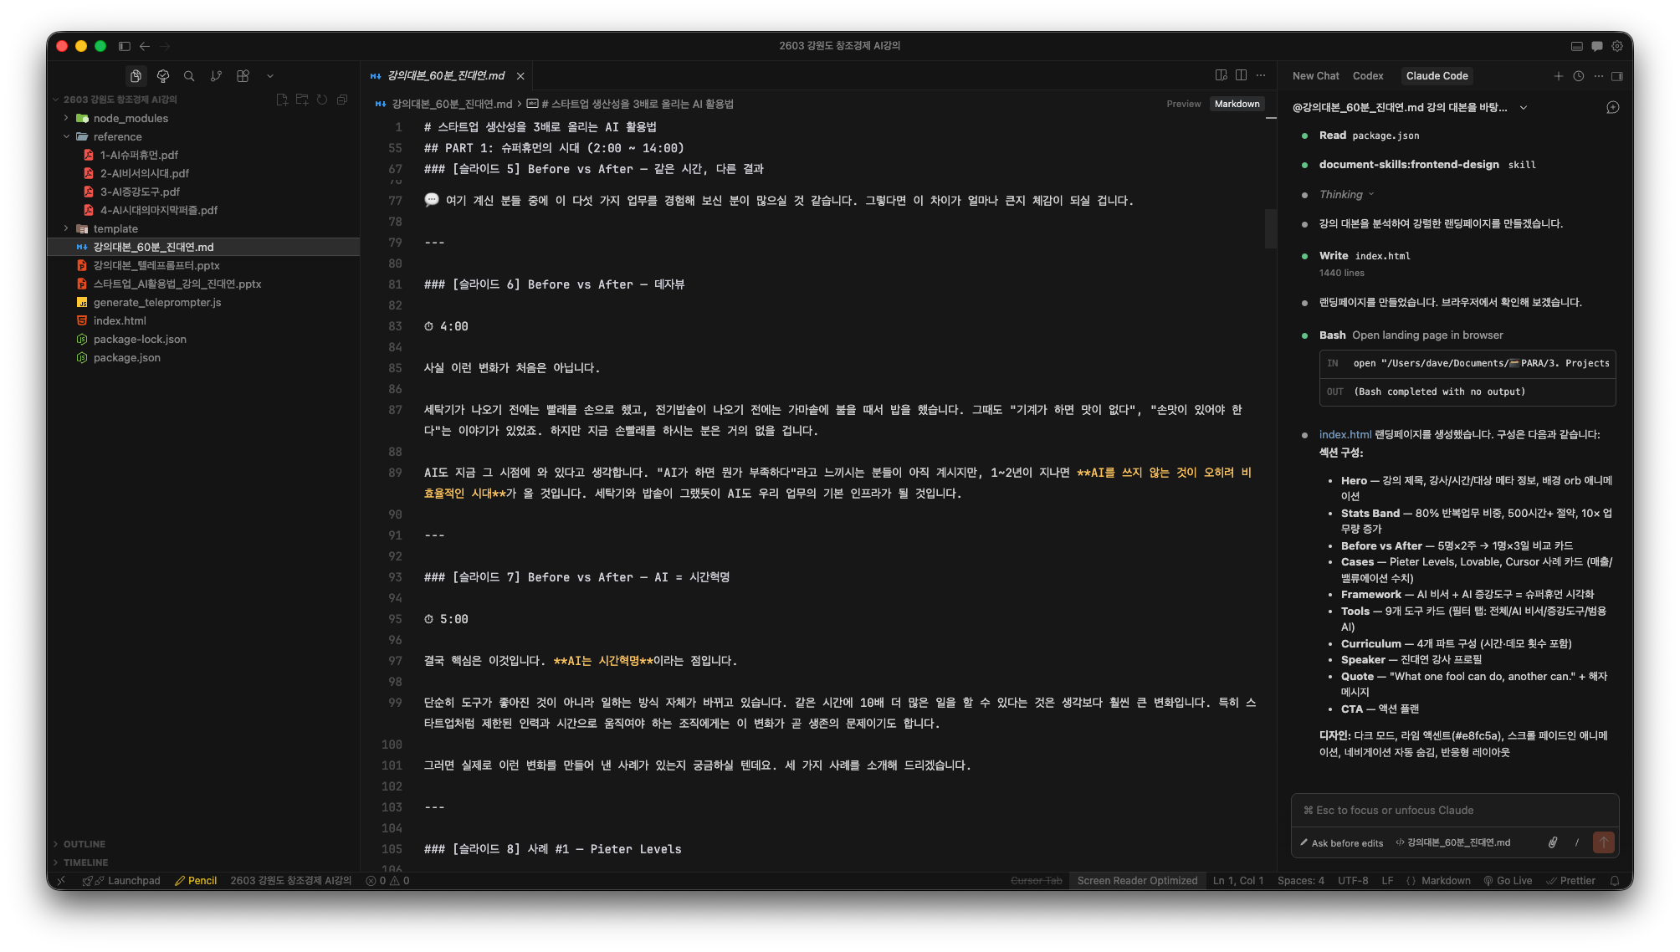Click the split editor right icon
1680x952 pixels.
point(1241,75)
